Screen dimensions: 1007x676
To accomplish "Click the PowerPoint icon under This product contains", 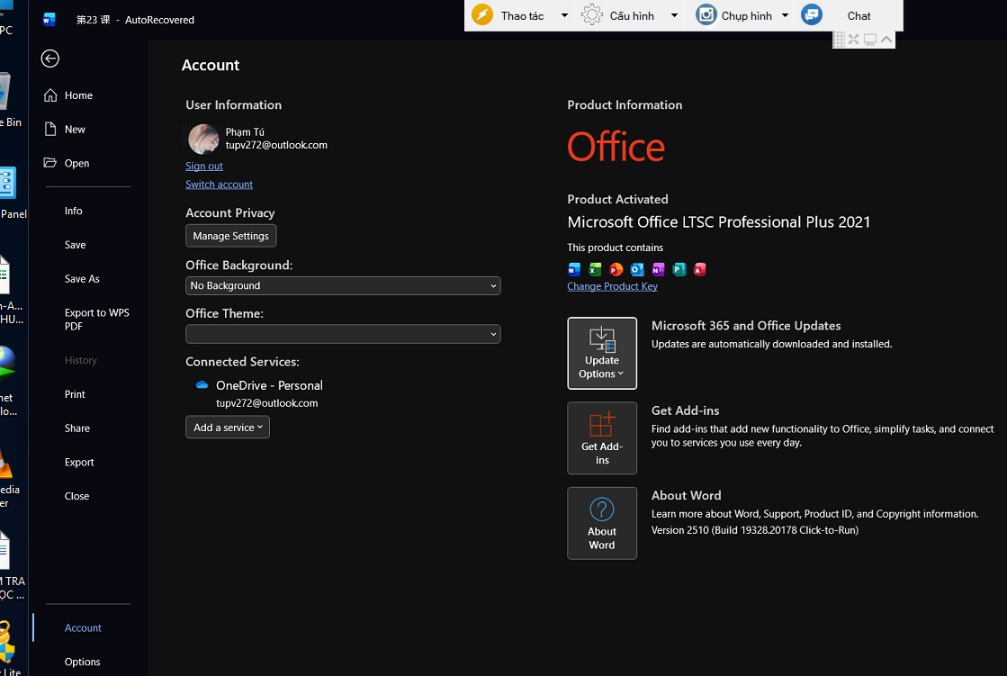I will tap(616, 269).
